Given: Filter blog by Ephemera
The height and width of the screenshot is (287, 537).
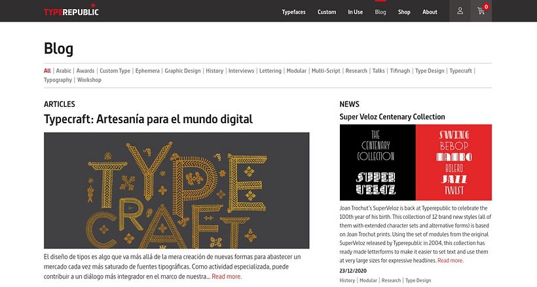Looking at the screenshot, I should coord(147,71).
